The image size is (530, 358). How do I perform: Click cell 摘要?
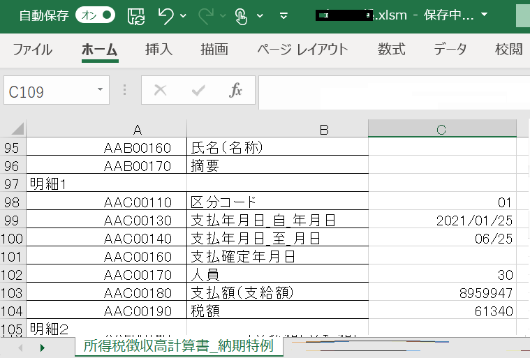(x=277, y=165)
